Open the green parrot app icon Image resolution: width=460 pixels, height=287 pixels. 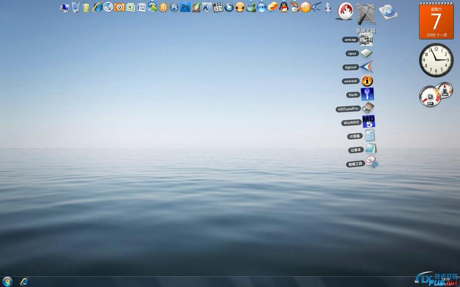152,7
